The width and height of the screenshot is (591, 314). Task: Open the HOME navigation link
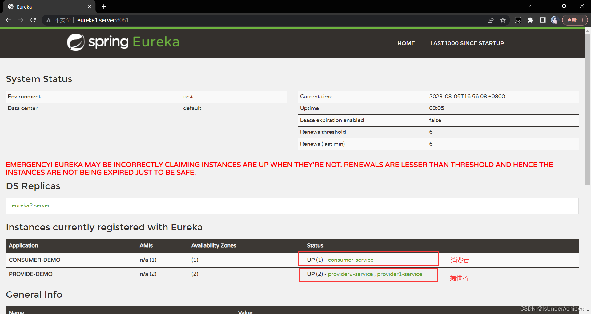(x=406, y=43)
